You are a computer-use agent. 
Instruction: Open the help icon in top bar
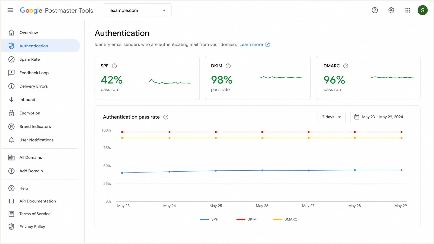coord(375,10)
